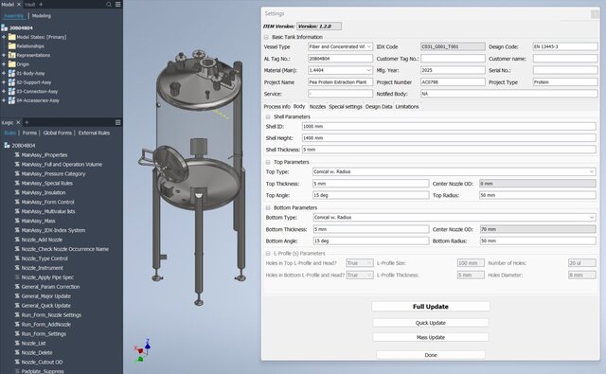
Task: Close the iLogic panel tab
Action: [18, 122]
